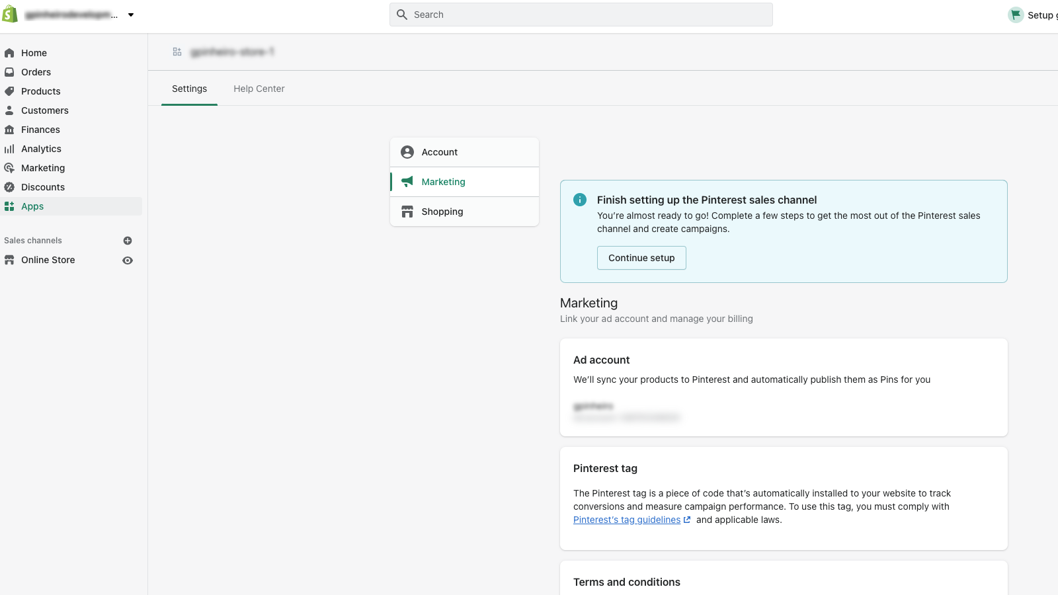
Task: Open the Settings tab
Action: 189,88
